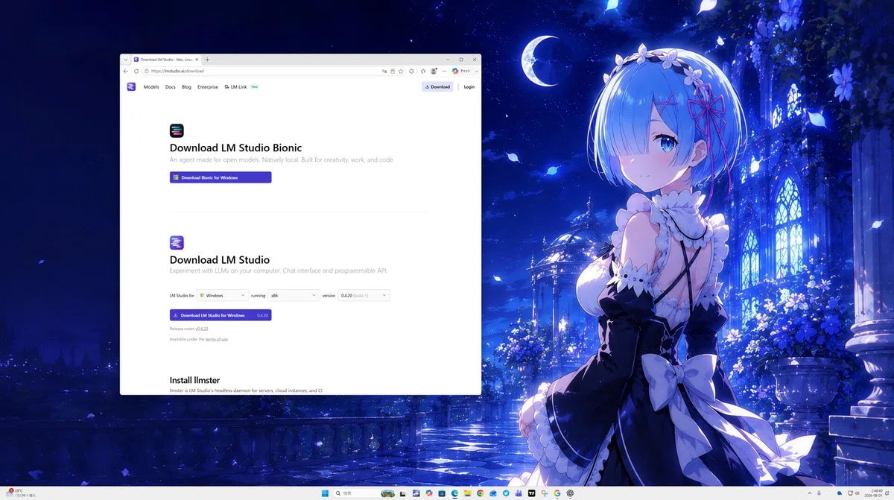Open Microsoft Edge from the taskbar
This screenshot has height=500, width=894.
click(454, 493)
